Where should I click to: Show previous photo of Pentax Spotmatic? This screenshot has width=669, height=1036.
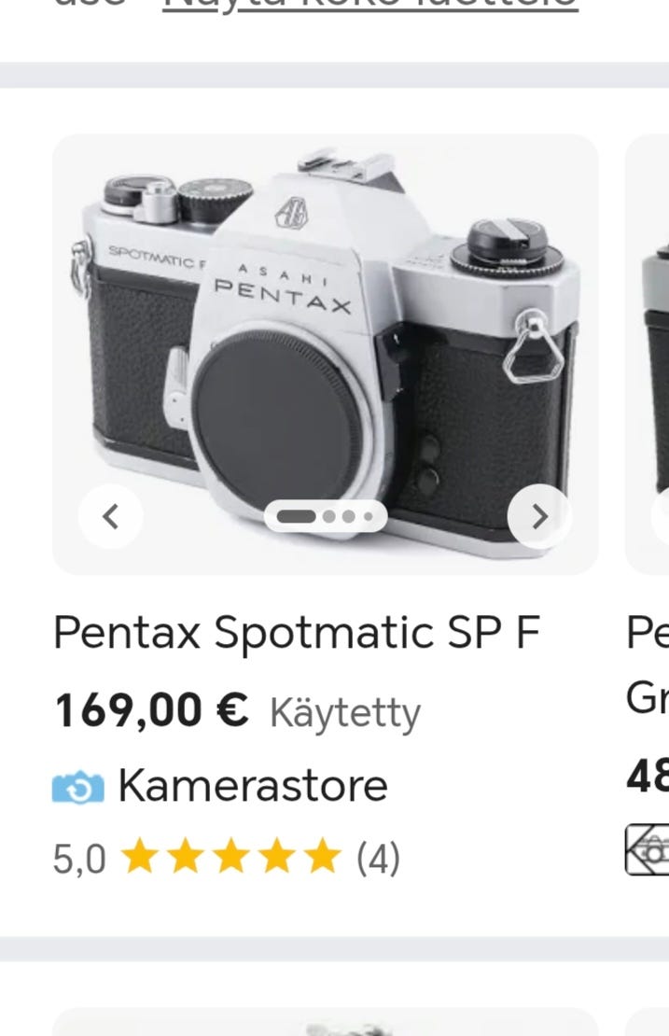pyautogui.click(x=110, y=515)
